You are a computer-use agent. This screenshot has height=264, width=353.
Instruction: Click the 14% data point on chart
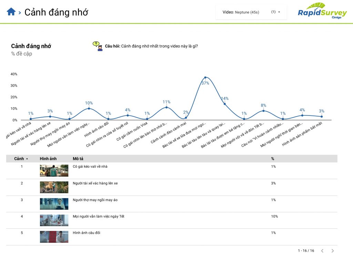[225, 104]
